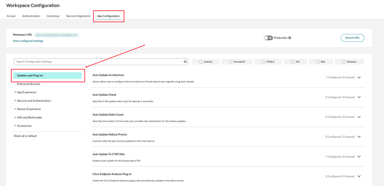Viewport: 384px width, 186px height.
Task: Select Enterprise Browser category
Action: tap(28, 84)
